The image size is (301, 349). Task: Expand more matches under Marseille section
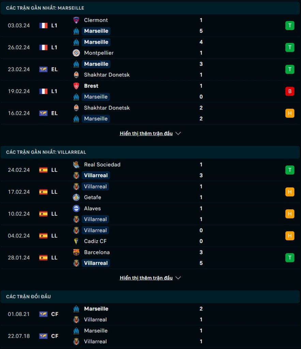click(x=146, y=133)
